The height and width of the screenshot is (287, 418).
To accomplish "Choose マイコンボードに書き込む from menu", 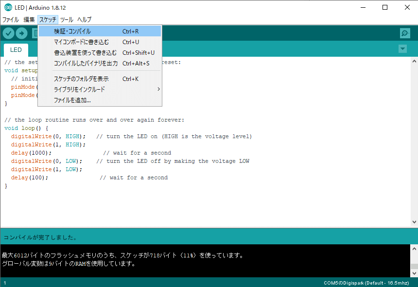I will (100, 42).
